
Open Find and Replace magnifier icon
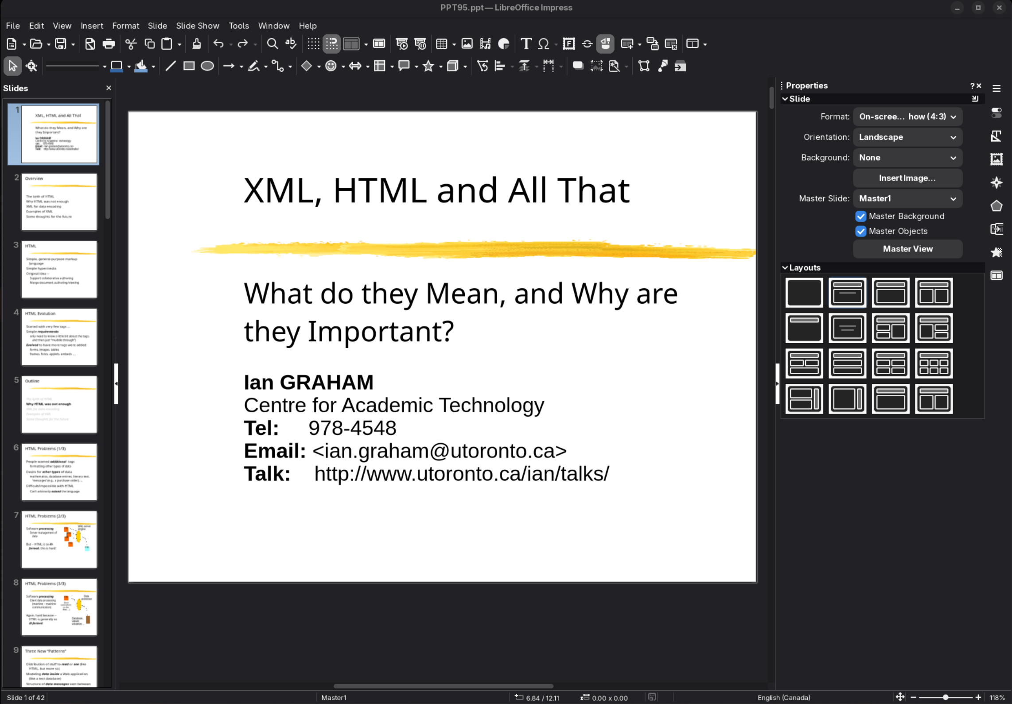point(272,44)
